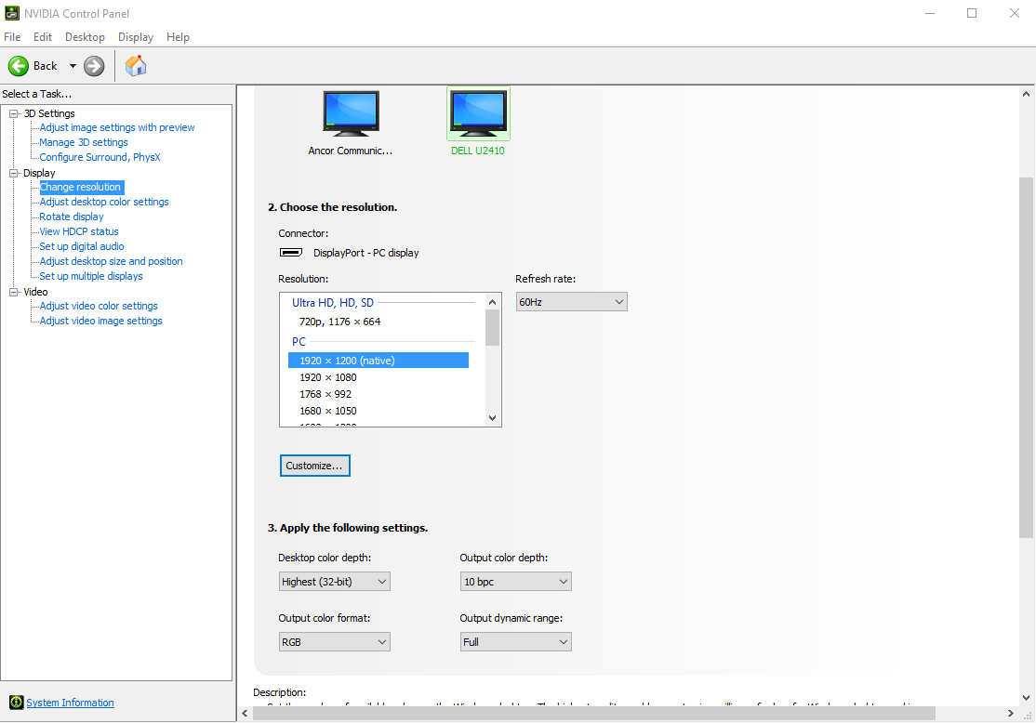Open the Display menu
Screen dimensions: 1036x723
click(136, 37)
